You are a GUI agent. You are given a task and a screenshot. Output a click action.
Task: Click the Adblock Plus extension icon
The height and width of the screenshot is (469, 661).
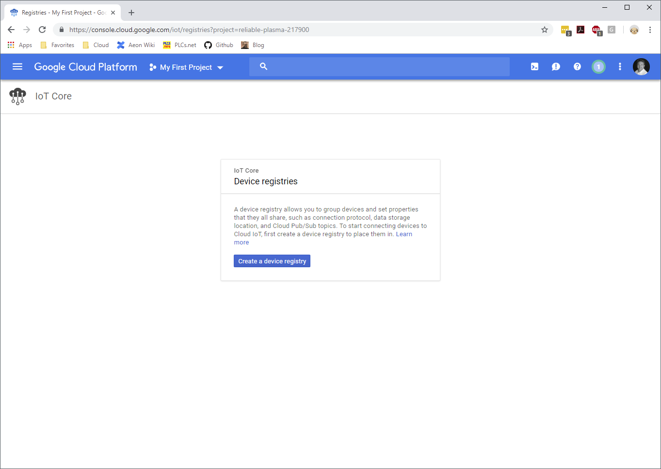(x=597, y=30)
